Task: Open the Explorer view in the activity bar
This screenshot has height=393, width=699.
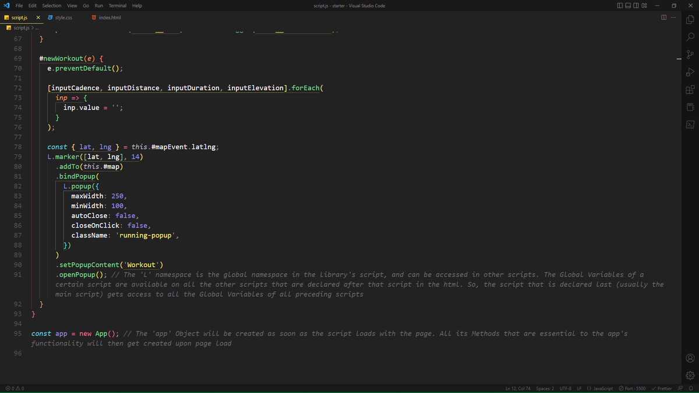Action: 690,19
